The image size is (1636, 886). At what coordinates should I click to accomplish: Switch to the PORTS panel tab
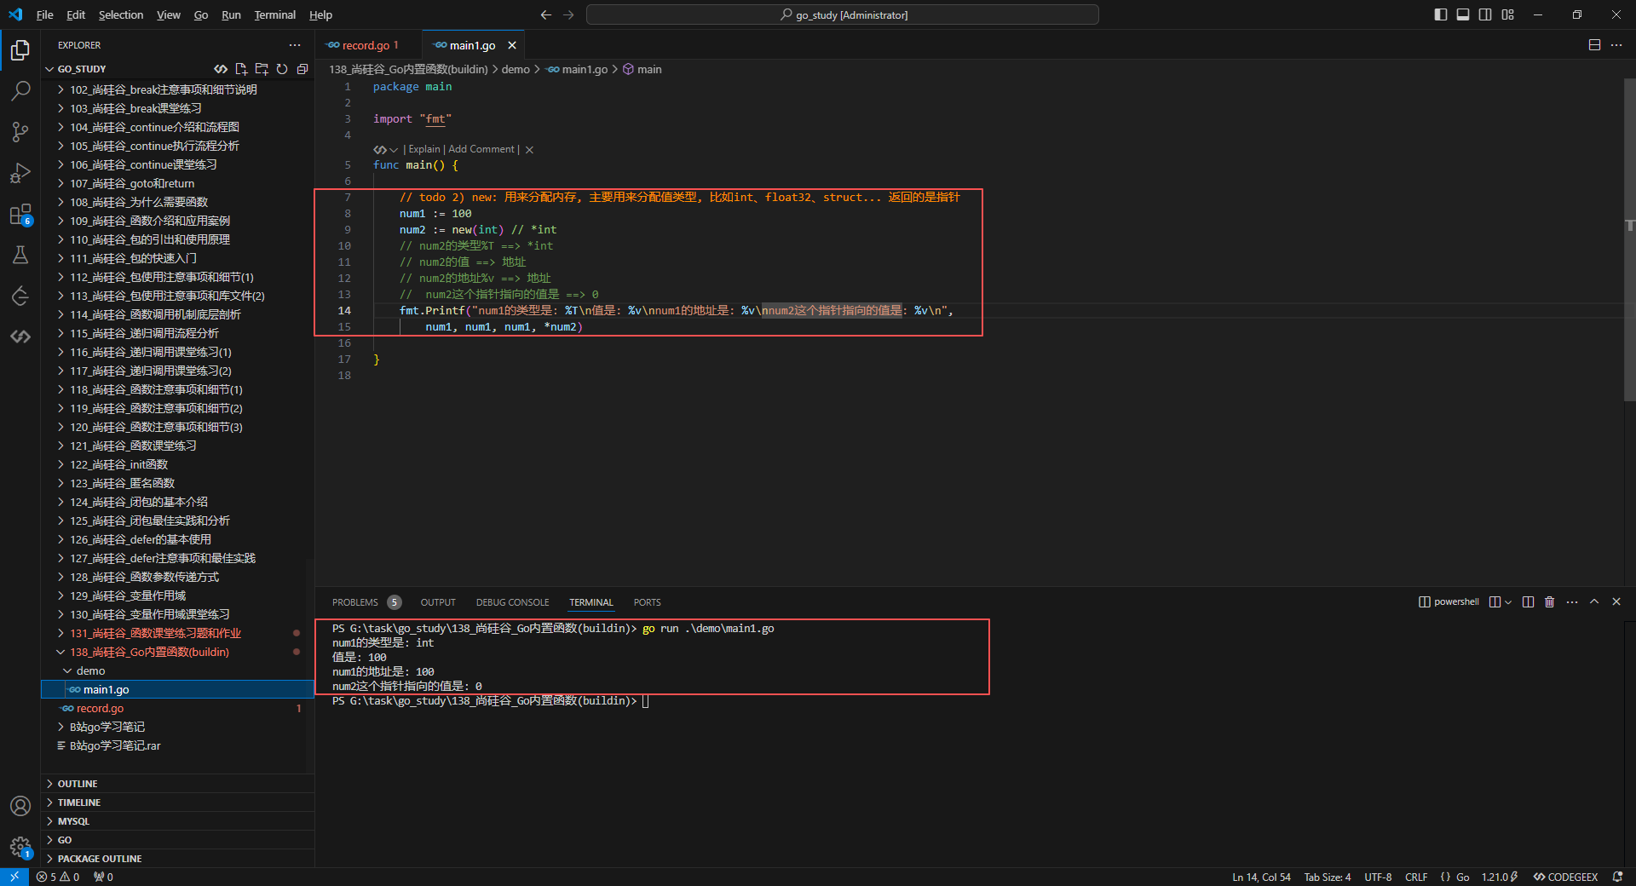(x=647, y=602)
